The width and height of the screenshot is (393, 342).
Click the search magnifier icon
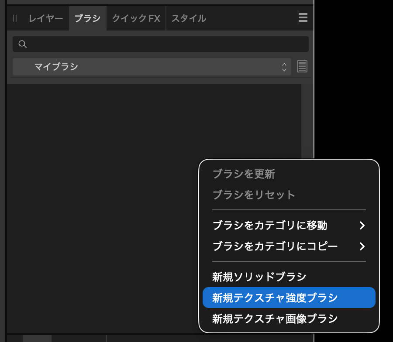(x=22, y=44)
